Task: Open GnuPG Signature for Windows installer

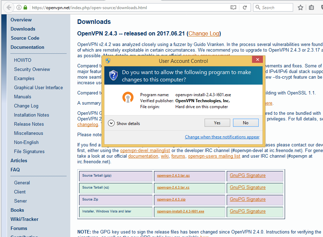Action: (x=247, y=211)
